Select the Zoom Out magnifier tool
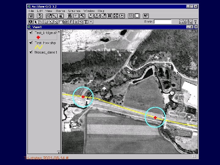Image resolution: width=220 pixels, height=165 pixels. [56, 22]
